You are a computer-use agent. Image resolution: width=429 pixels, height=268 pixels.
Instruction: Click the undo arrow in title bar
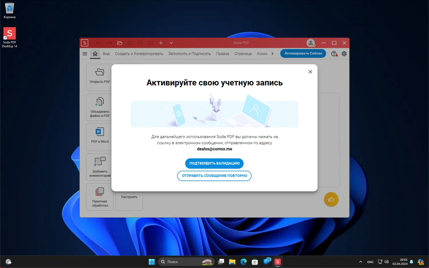pyautogui.click(x=99, y=43)
